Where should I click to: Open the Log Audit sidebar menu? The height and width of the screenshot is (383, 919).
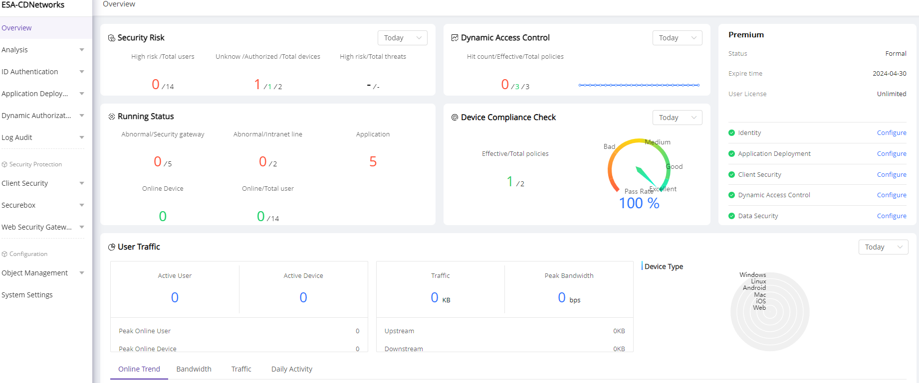[46, 137]
